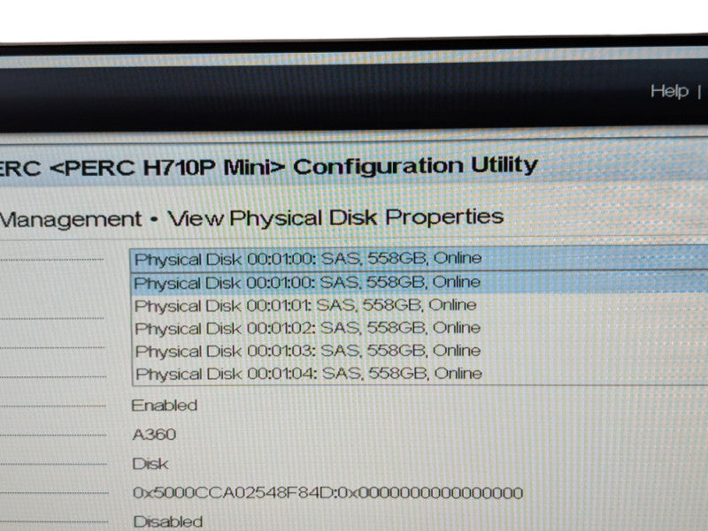Select Physical Disk 00:01:01 option
This screenshot has height=531, width=708.
[x=419, y=305]
